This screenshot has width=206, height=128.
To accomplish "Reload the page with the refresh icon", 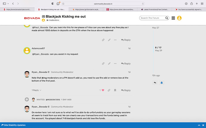I will (x=143, y=4).
